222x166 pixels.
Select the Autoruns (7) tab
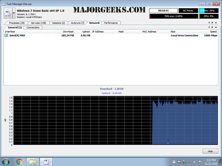[x=77, y=23]
